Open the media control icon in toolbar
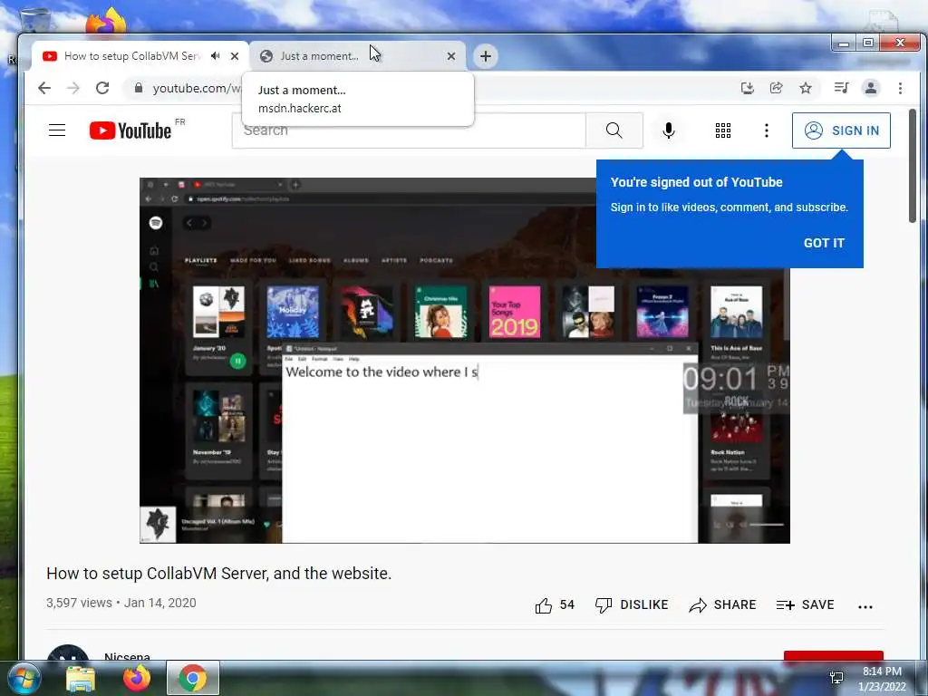 tap(841, 88)
